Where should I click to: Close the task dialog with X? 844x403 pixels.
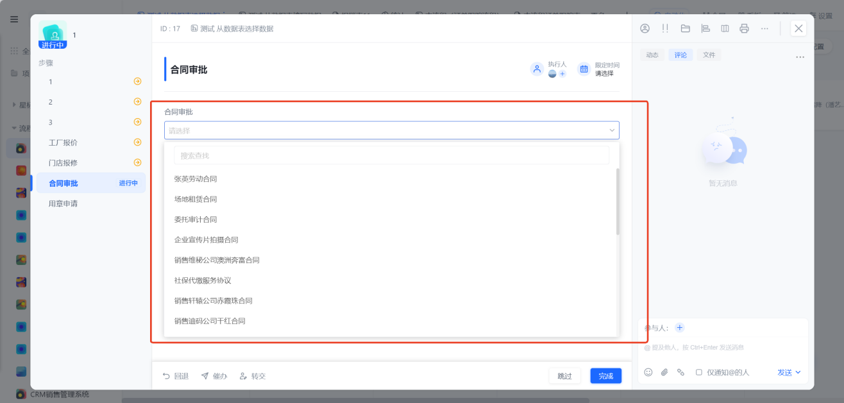click(798, 28)
